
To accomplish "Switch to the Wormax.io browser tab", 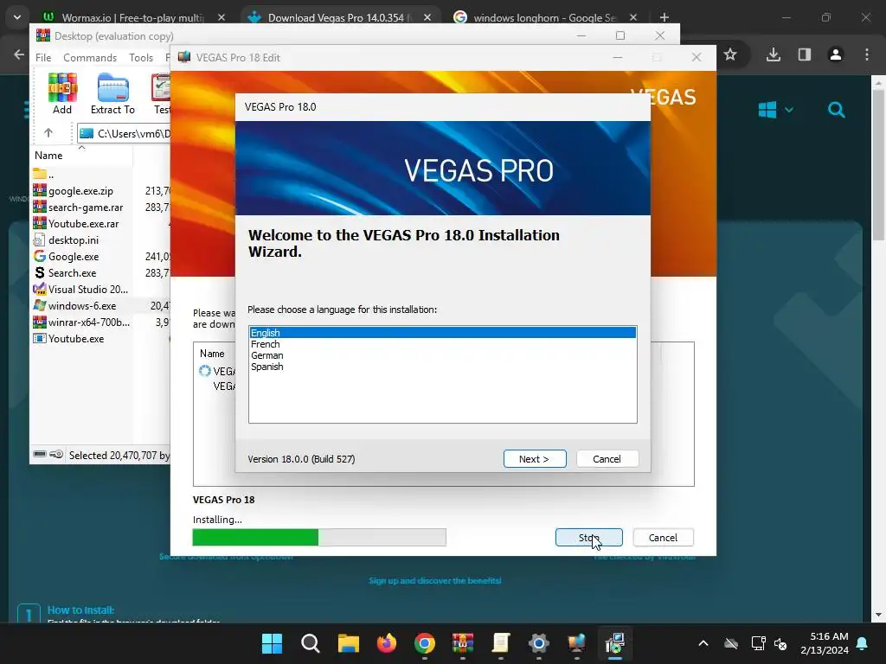I will [132, 17].
